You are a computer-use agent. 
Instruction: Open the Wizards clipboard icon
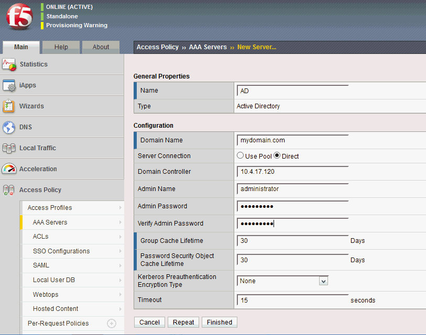pyautogui.click(x=9, y=106)
